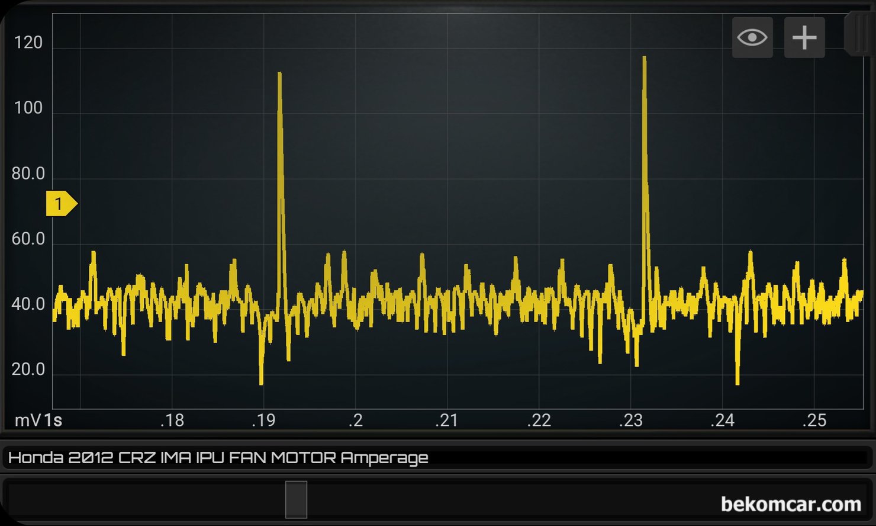Click the 120 label on the vertical axis
Screen dimensions: 876x526
[28, 43]
